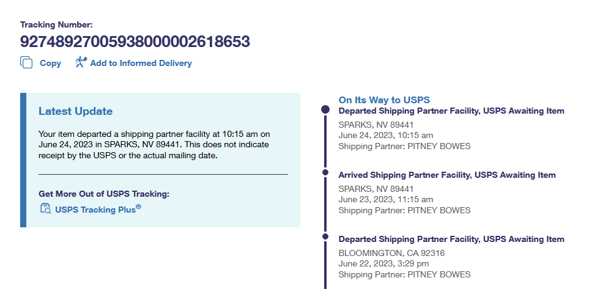Click the Copy text link
This screenshot has width=592, height=289.
pos(50,63)
